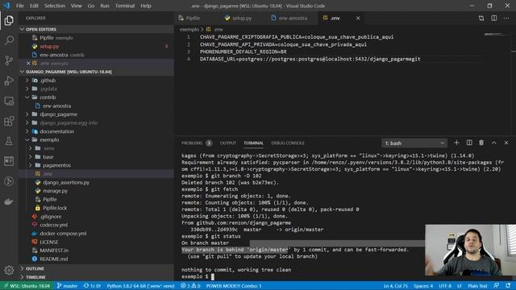Switch to the Output panel tab
The image size is (516, 290).
tap(227, 143)
